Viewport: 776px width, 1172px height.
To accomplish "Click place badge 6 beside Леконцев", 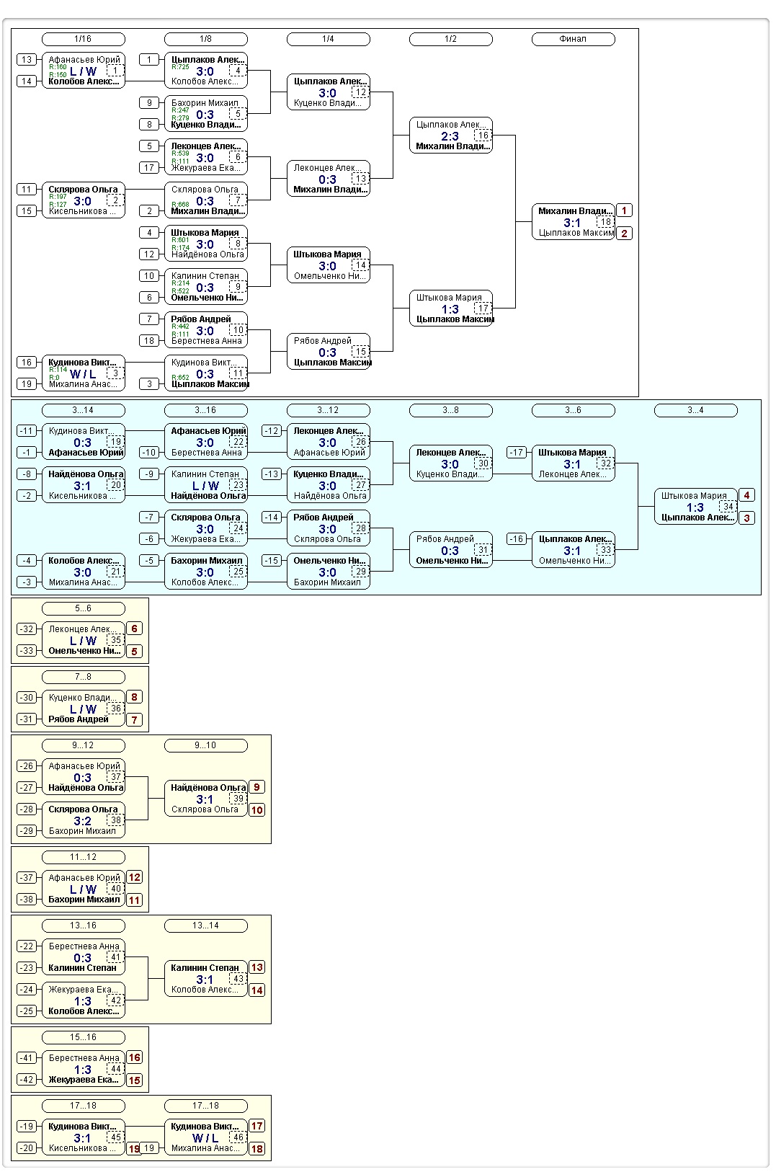I will coord(134,629).
